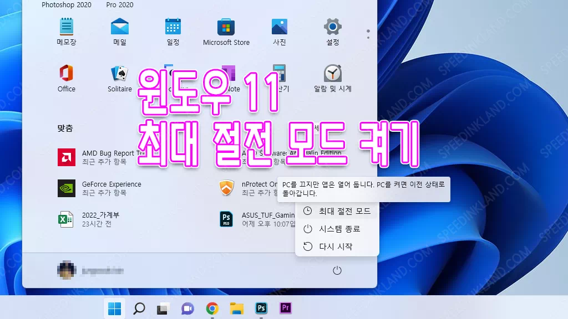This screenshot has height=319, width=568.
Task: Click the pinned apps page indicator dots
Action: 368,34
